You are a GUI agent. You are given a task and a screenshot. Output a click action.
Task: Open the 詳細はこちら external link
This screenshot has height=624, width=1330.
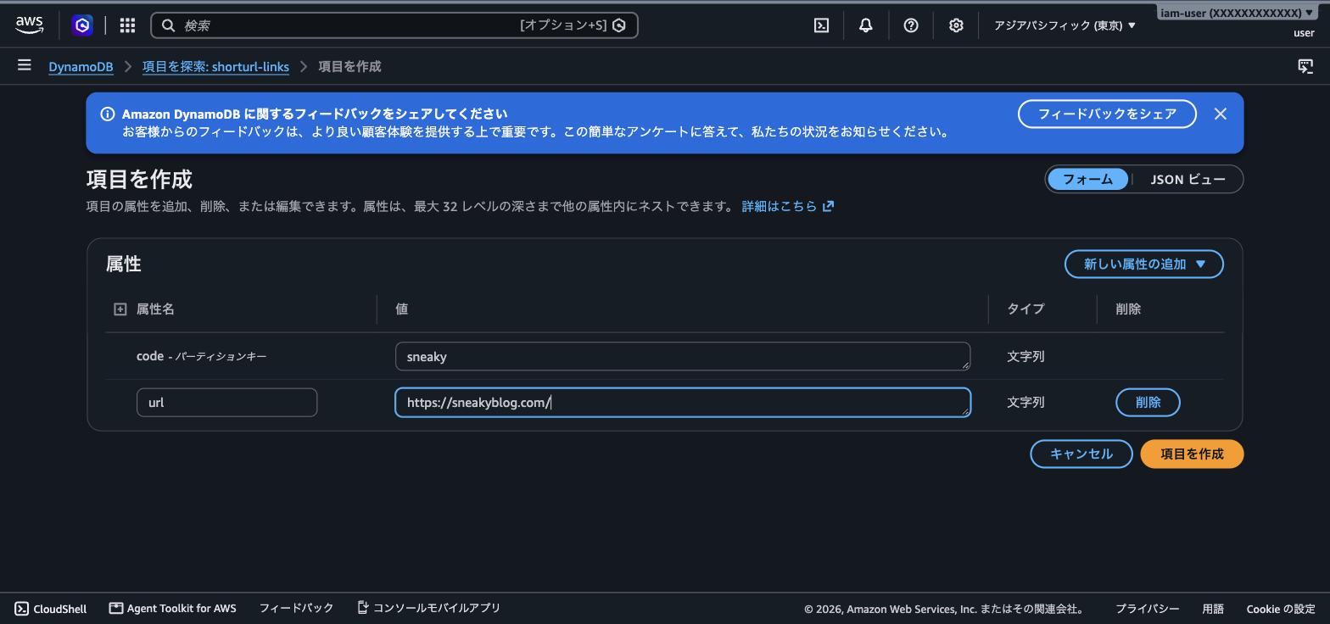787,206
